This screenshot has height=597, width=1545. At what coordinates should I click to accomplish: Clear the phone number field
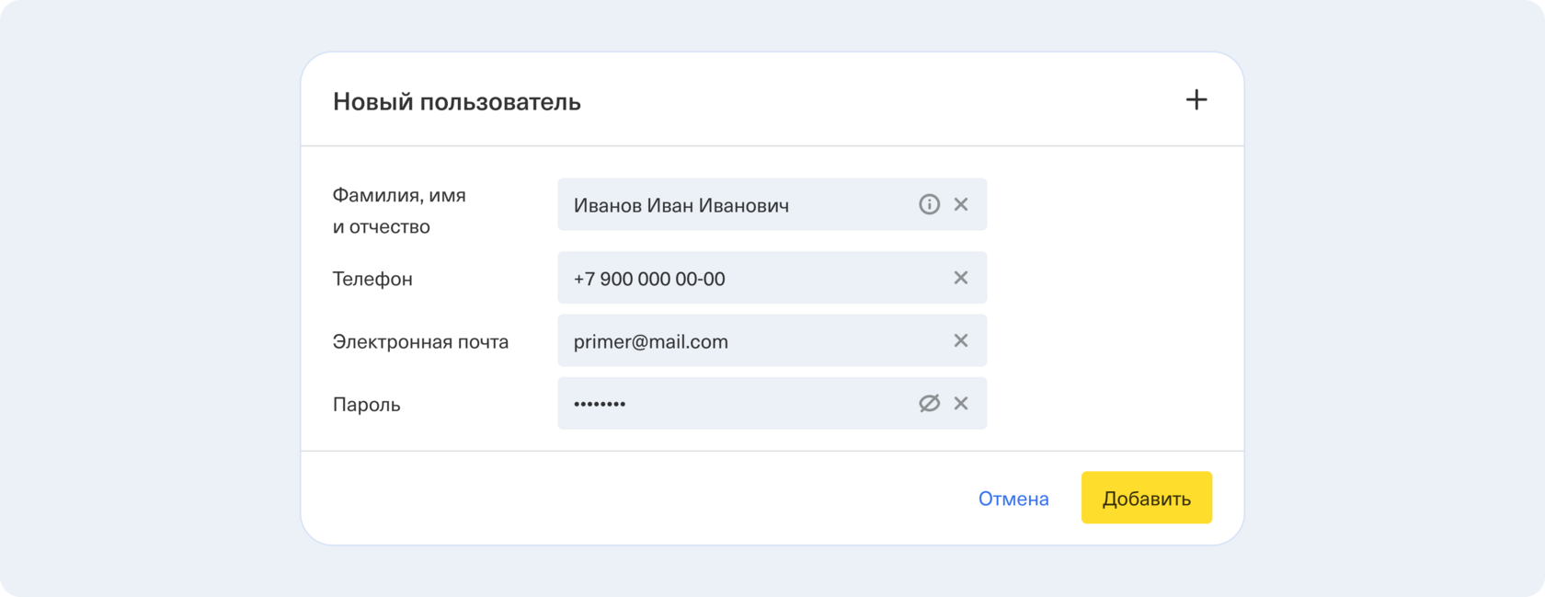[961, 278]
